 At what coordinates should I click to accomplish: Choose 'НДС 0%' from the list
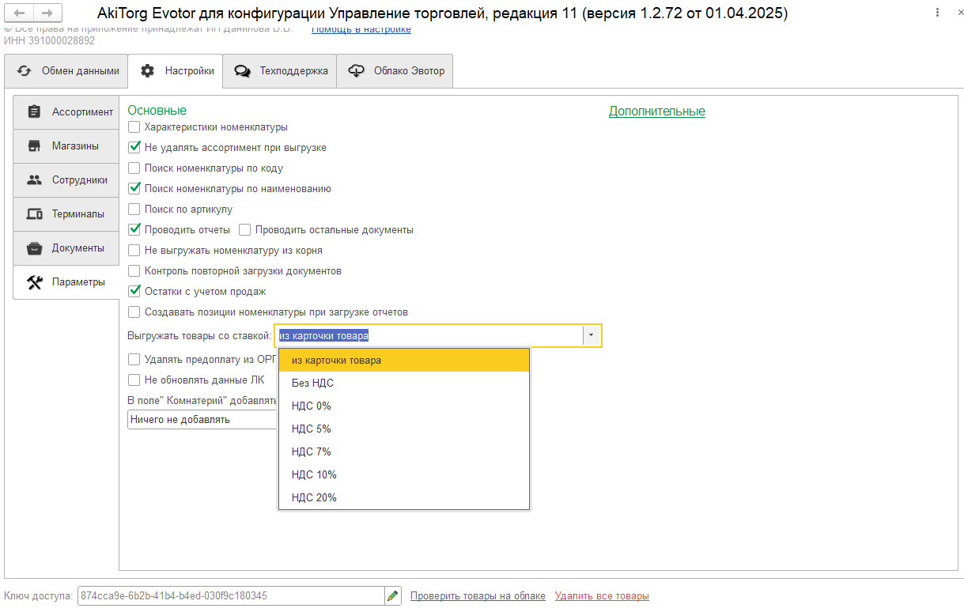(x=404, y=406)
